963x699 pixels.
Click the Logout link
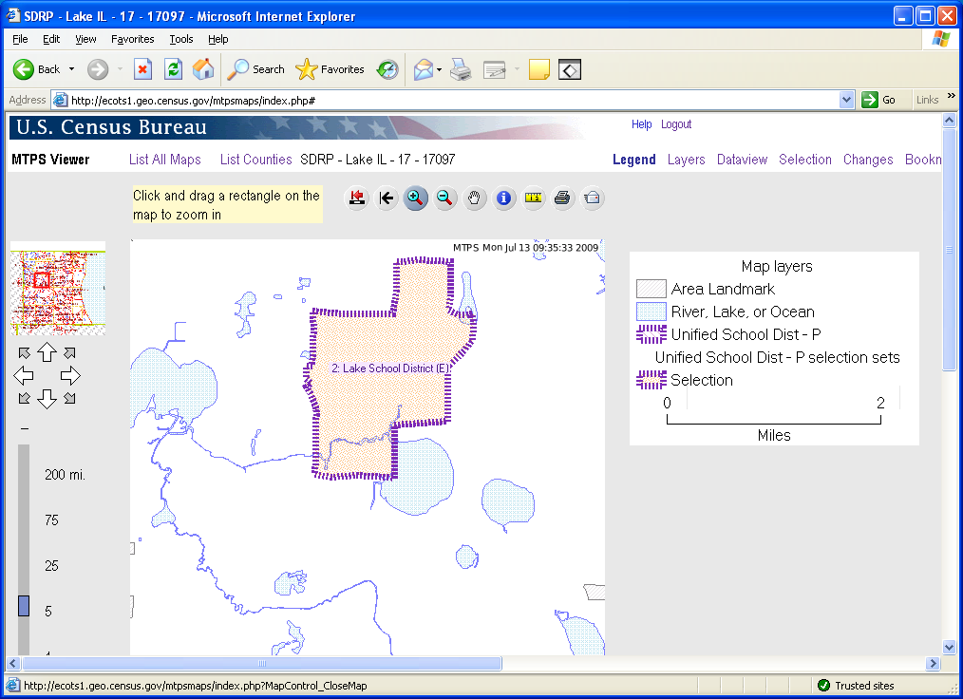click(x=676, y=124)
